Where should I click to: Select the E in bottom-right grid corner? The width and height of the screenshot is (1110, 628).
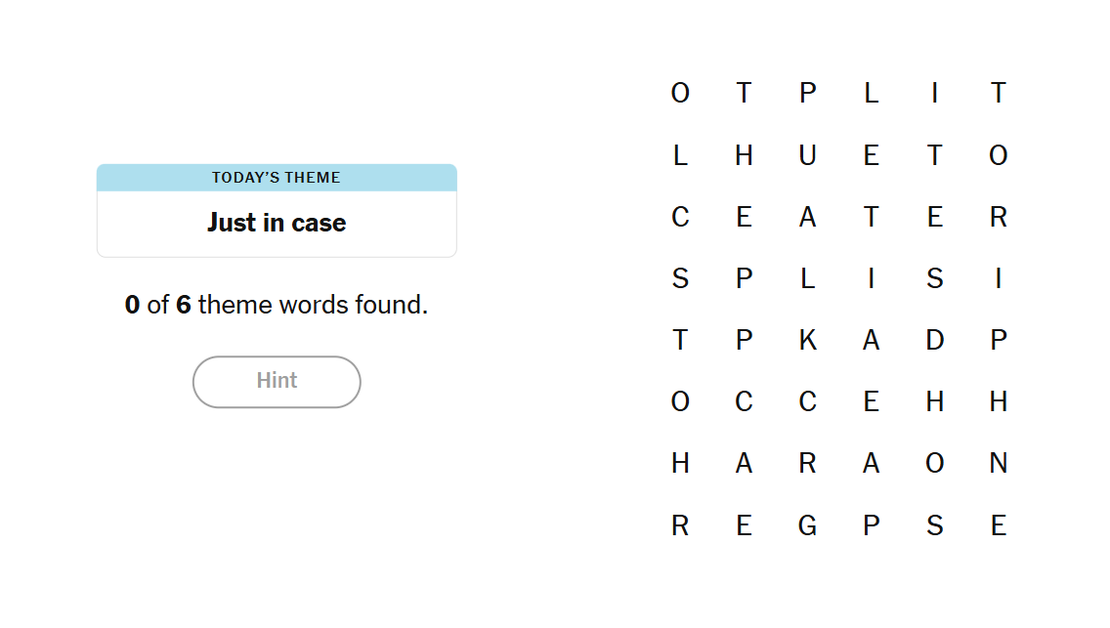pos(998,525)
